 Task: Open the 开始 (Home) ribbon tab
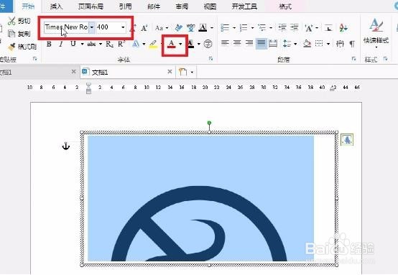[28, 6]
